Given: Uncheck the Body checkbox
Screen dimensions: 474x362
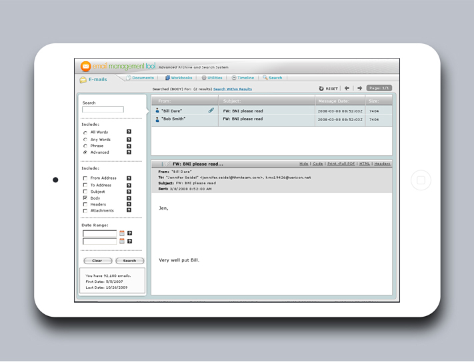Looking at the screenshot, I should (85, 198).
